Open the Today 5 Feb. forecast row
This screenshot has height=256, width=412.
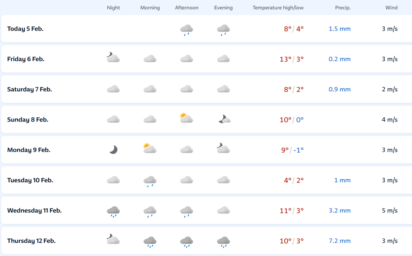pyautogui.click(x=25, y=29)
